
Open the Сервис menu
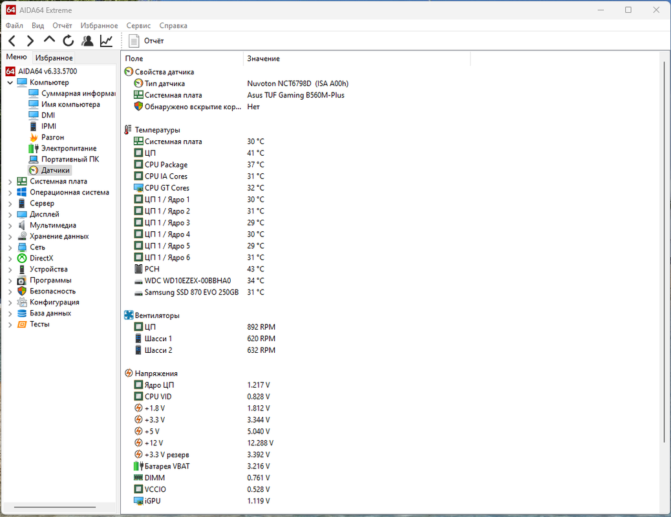[x=138, y=26]
